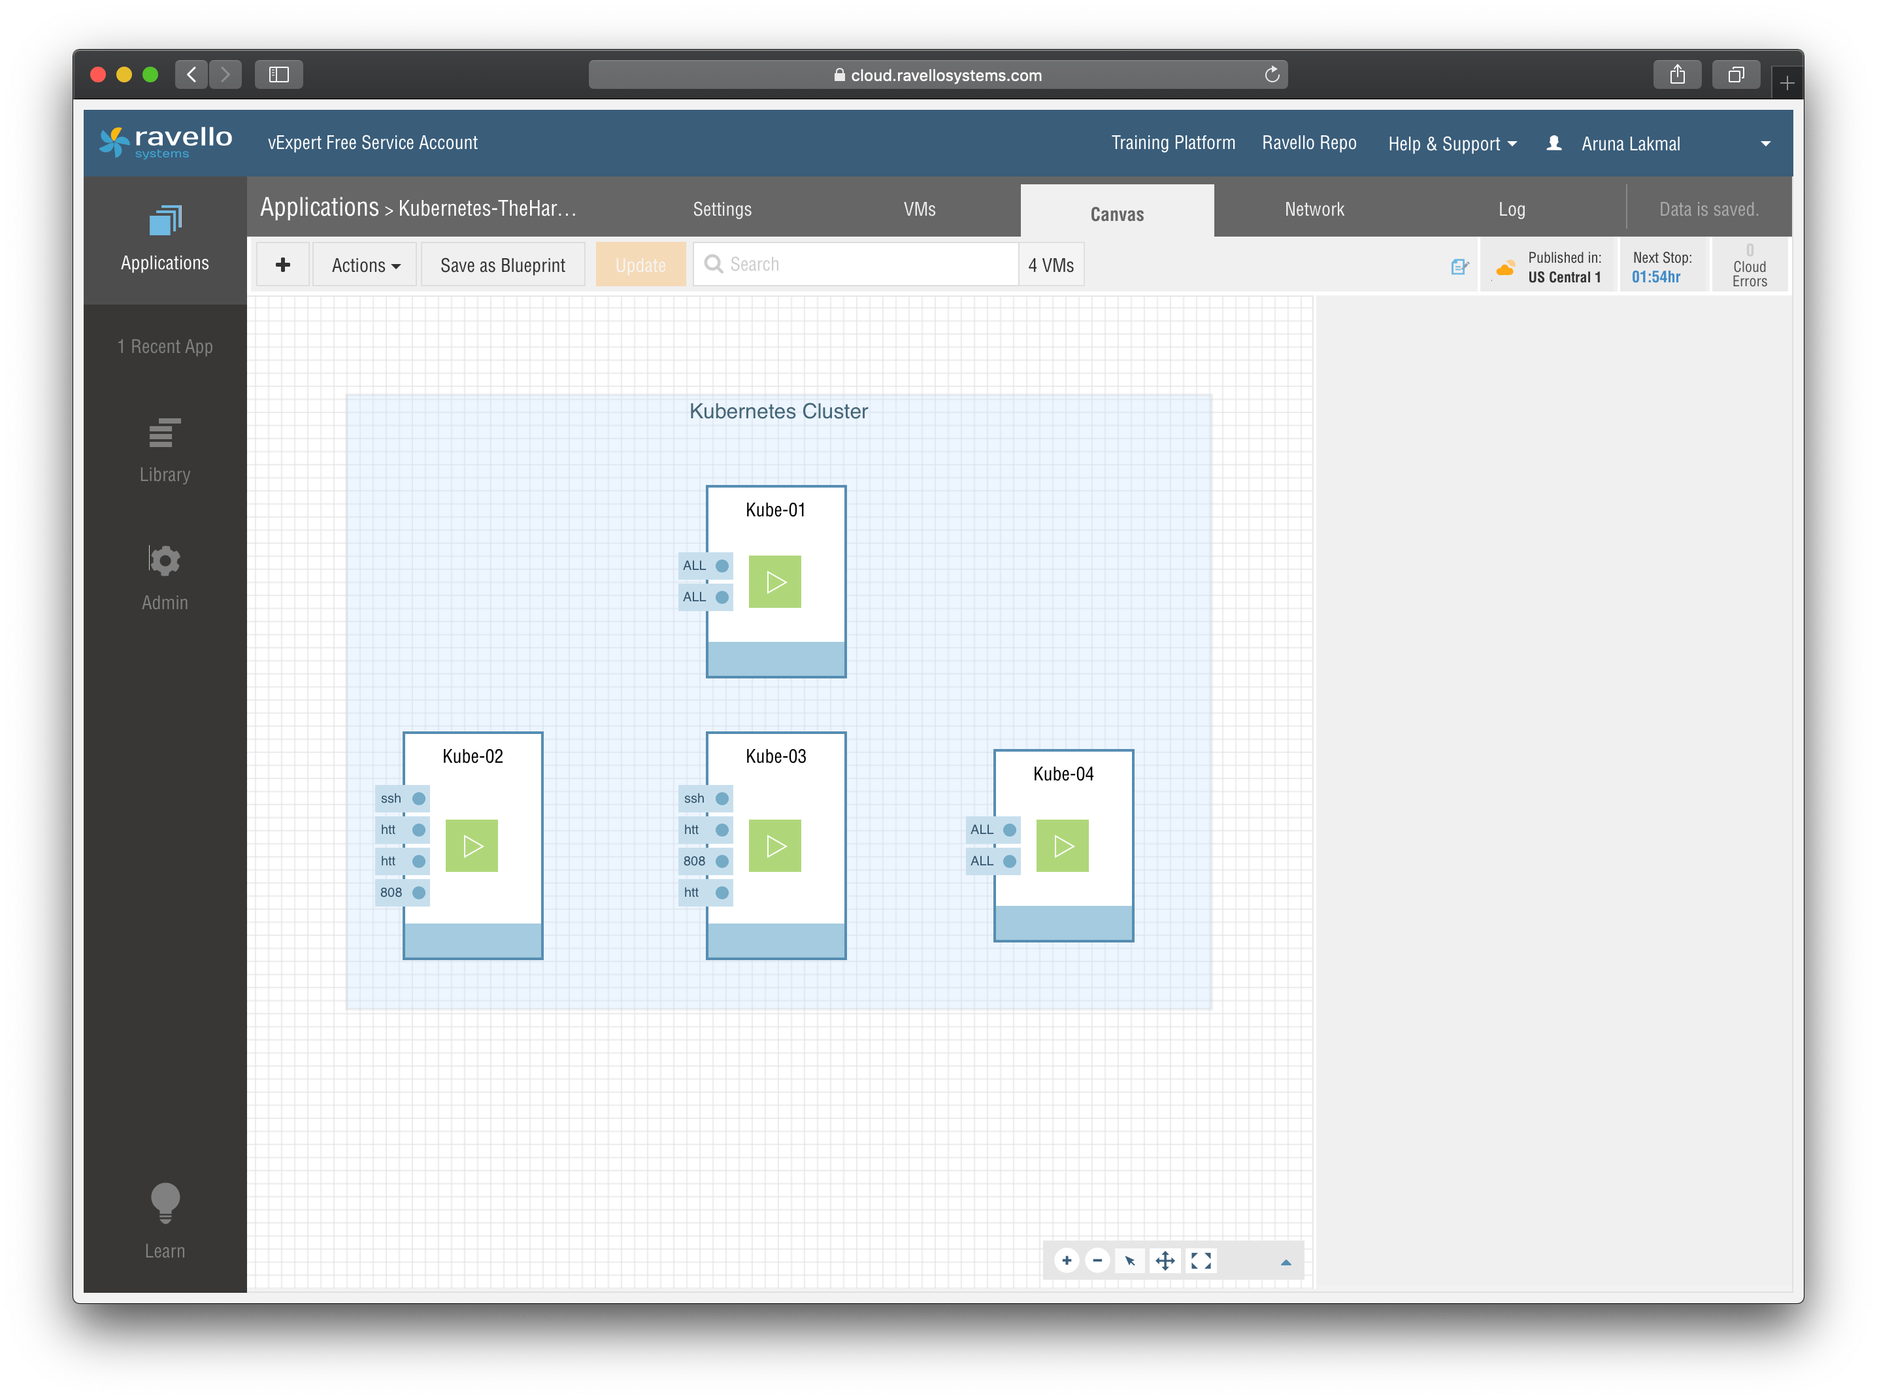Expand the Actions dropdown
The image size is (1877, 1400).
pos(365,265)
